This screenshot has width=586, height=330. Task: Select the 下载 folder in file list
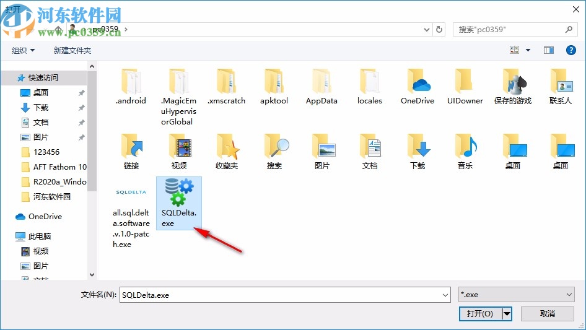coord(418,151)
